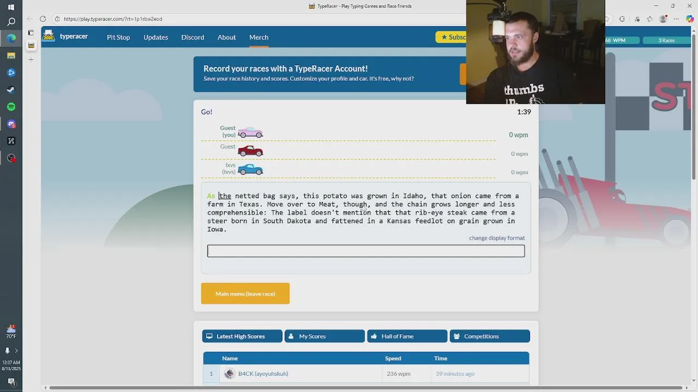Open the Edge tab actions menu icon
The image size is (698, 392).
pos(31,33)
